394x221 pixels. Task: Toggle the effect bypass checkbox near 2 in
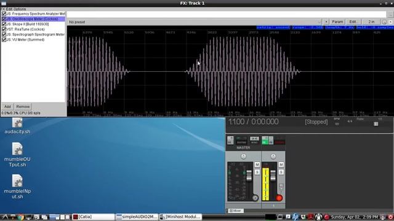391,22
